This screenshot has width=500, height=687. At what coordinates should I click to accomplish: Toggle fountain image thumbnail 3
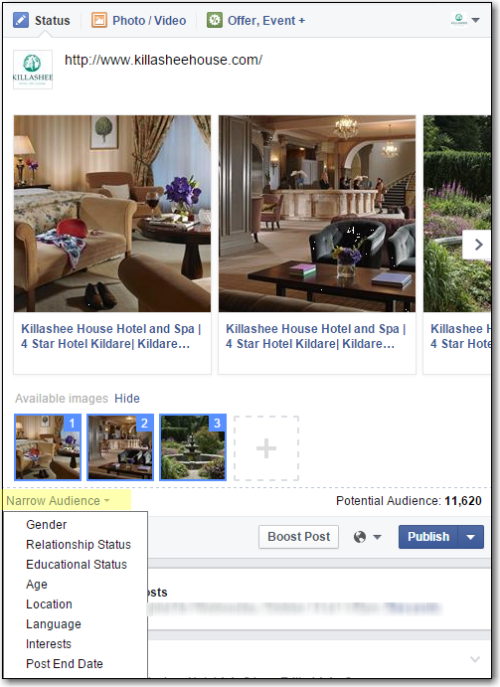coord(193,447)
